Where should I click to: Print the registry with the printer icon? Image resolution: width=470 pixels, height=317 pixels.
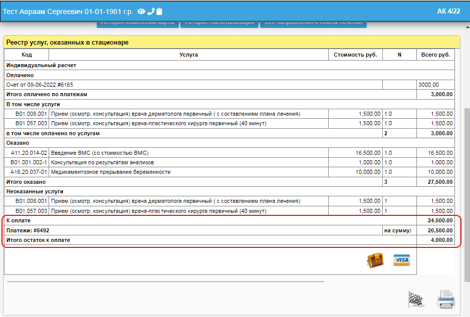[x=445, y=299]
